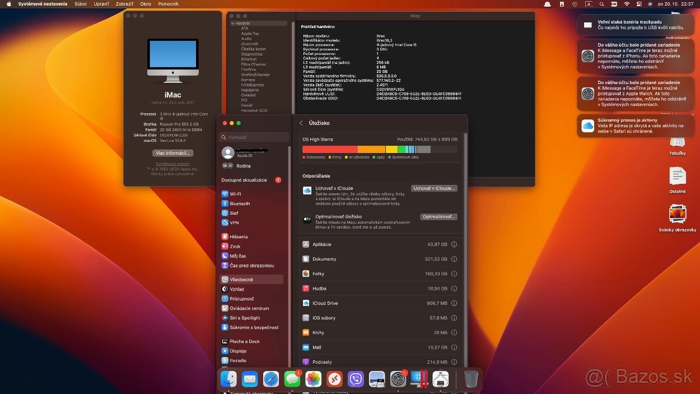Click the Optimalizovať storage button

click(x=439, y=217)
